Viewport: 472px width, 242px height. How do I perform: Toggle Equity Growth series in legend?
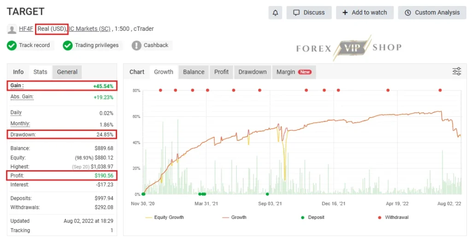pos(165,217)
